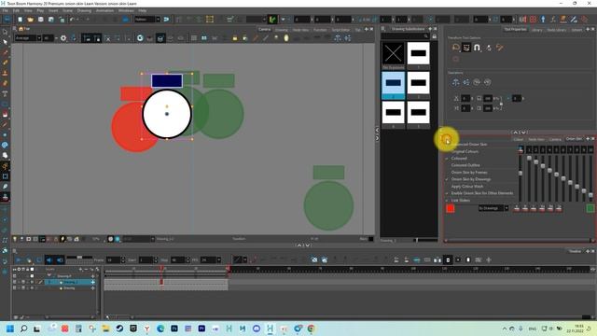Open taskbar Search

tap(23, 329)
